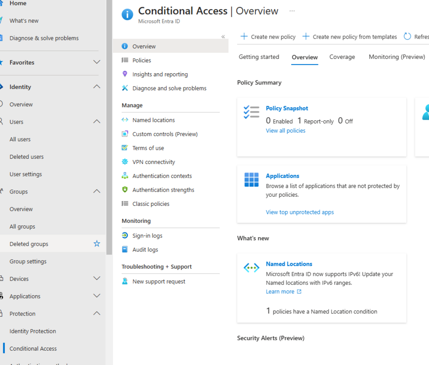
Task: Click the New support request person icon
Action: point(125,281)
